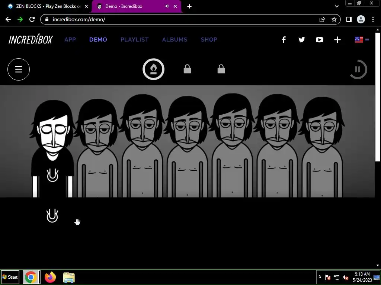
Task: Open the taskbar clock showing 9:18 AM
Action: click(x=362, y=277)
